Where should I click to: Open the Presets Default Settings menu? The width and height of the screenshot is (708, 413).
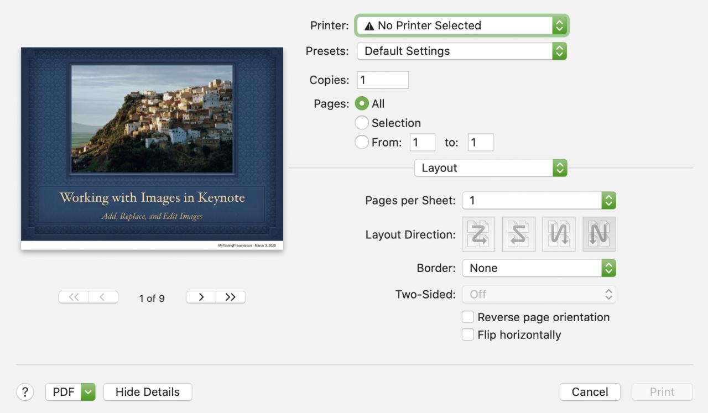[462, 51]
